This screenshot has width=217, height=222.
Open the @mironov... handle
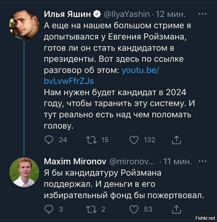point(132,161)
